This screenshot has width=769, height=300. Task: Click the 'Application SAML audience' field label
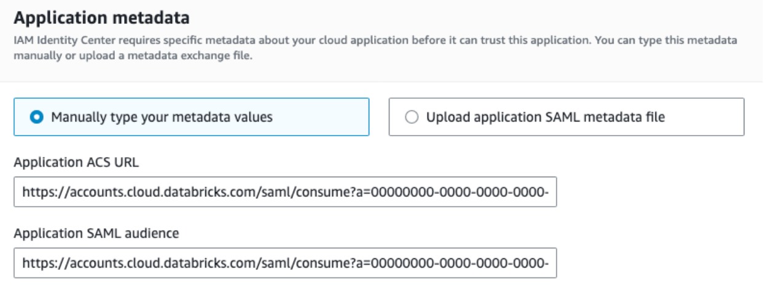click(96, 233)
